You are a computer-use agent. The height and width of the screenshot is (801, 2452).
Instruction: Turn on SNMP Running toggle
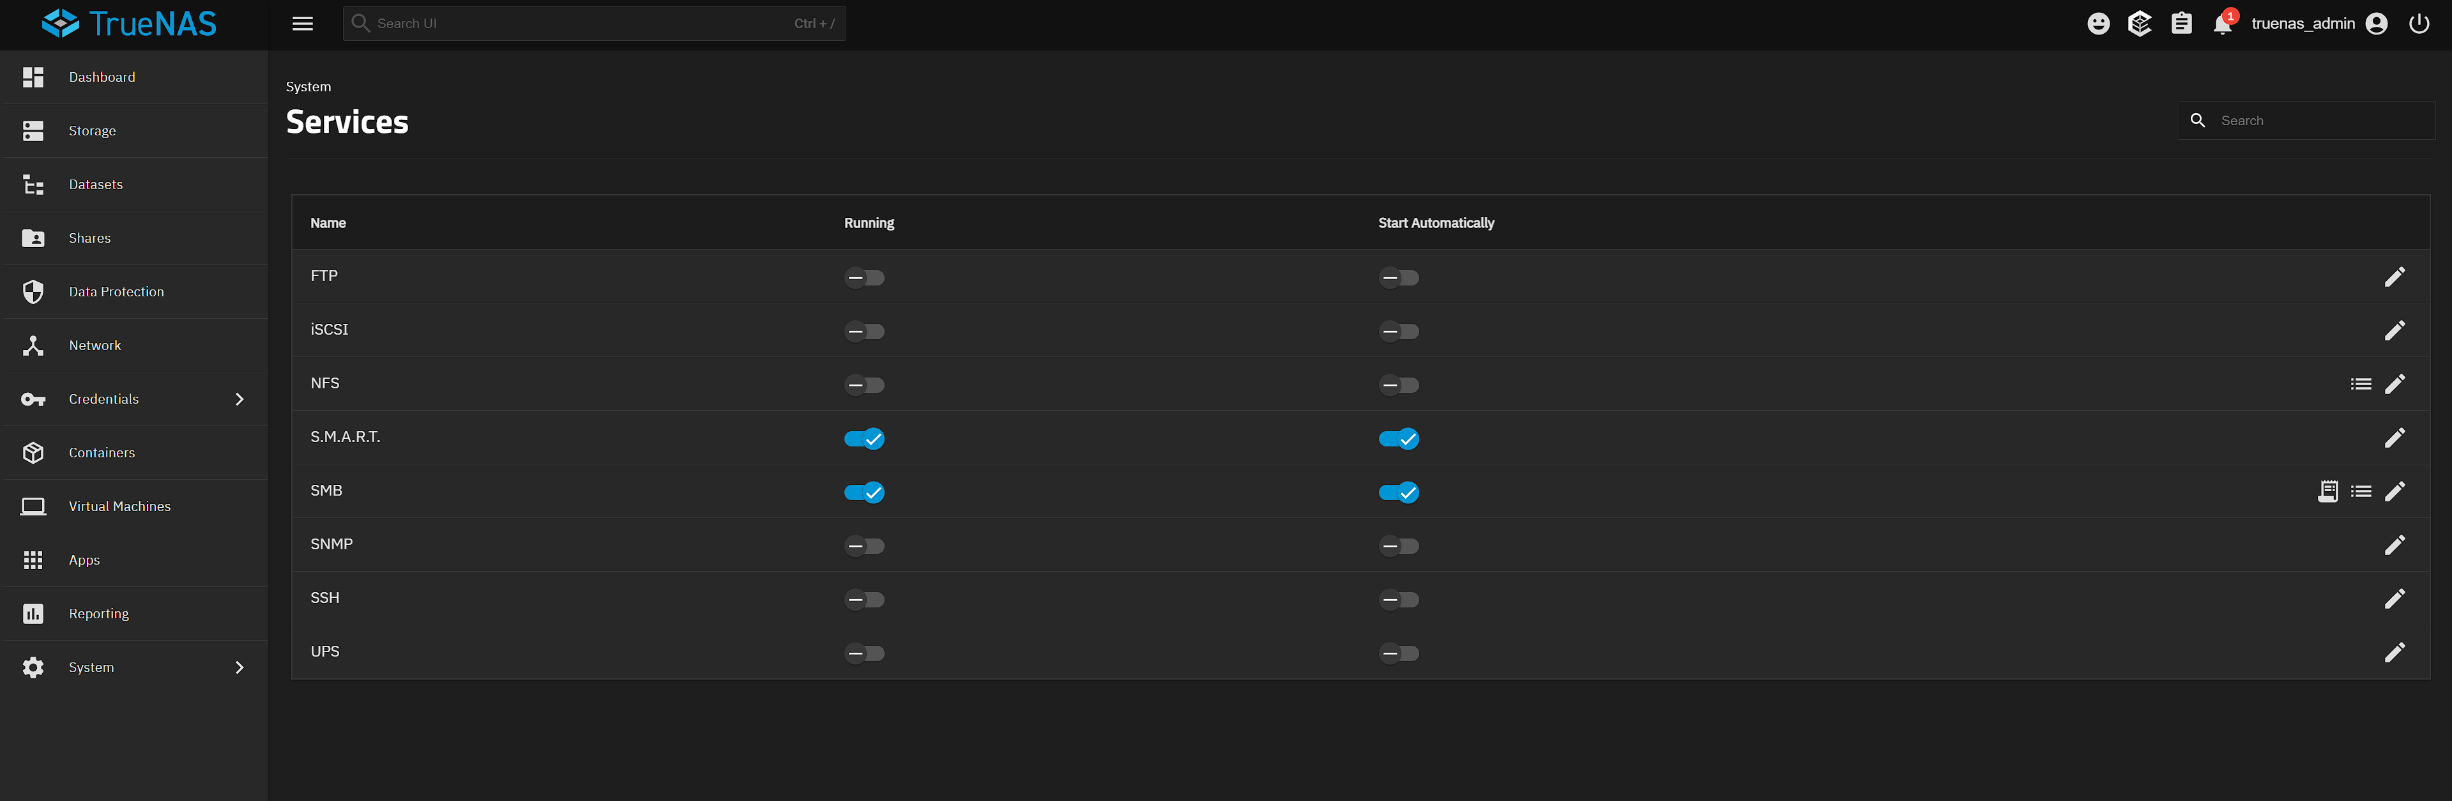864,545
